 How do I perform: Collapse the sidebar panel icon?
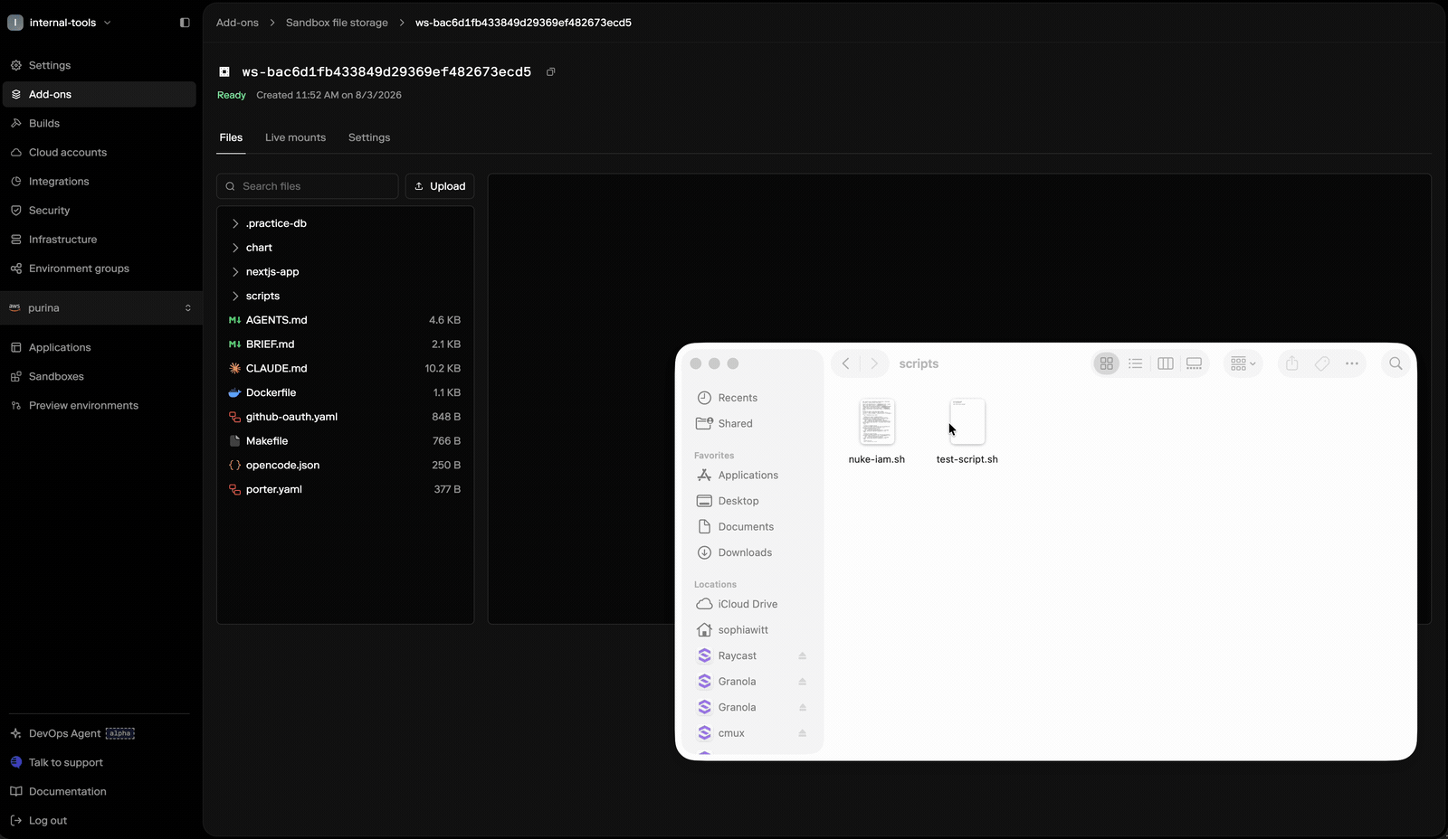coord(185,23)
